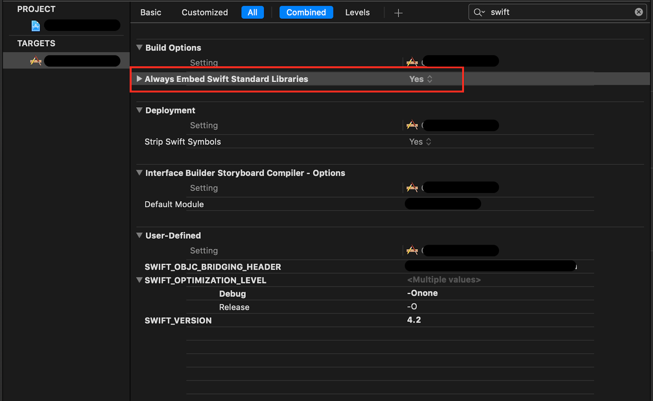Viewport: 653px width, 401px height.
Task: Collapse the Deployment section
Action: (x=140, y=110)
